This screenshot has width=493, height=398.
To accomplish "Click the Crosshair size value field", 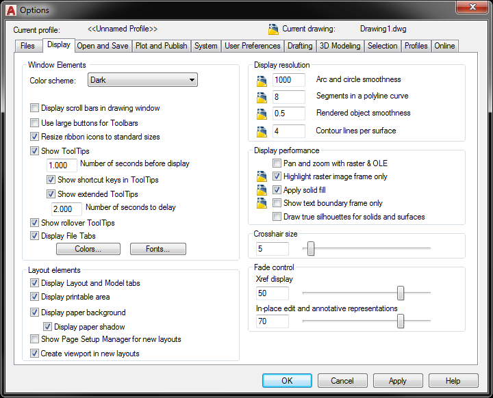I will [273, 249].
